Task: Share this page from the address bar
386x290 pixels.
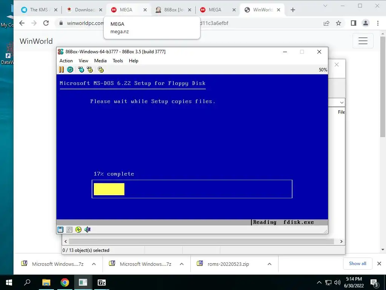Action: (326, 23)
